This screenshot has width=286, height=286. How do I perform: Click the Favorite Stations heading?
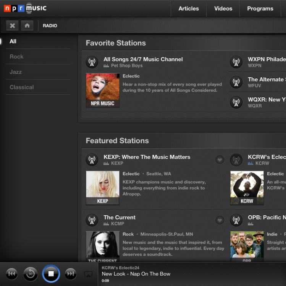pos(116,43)
